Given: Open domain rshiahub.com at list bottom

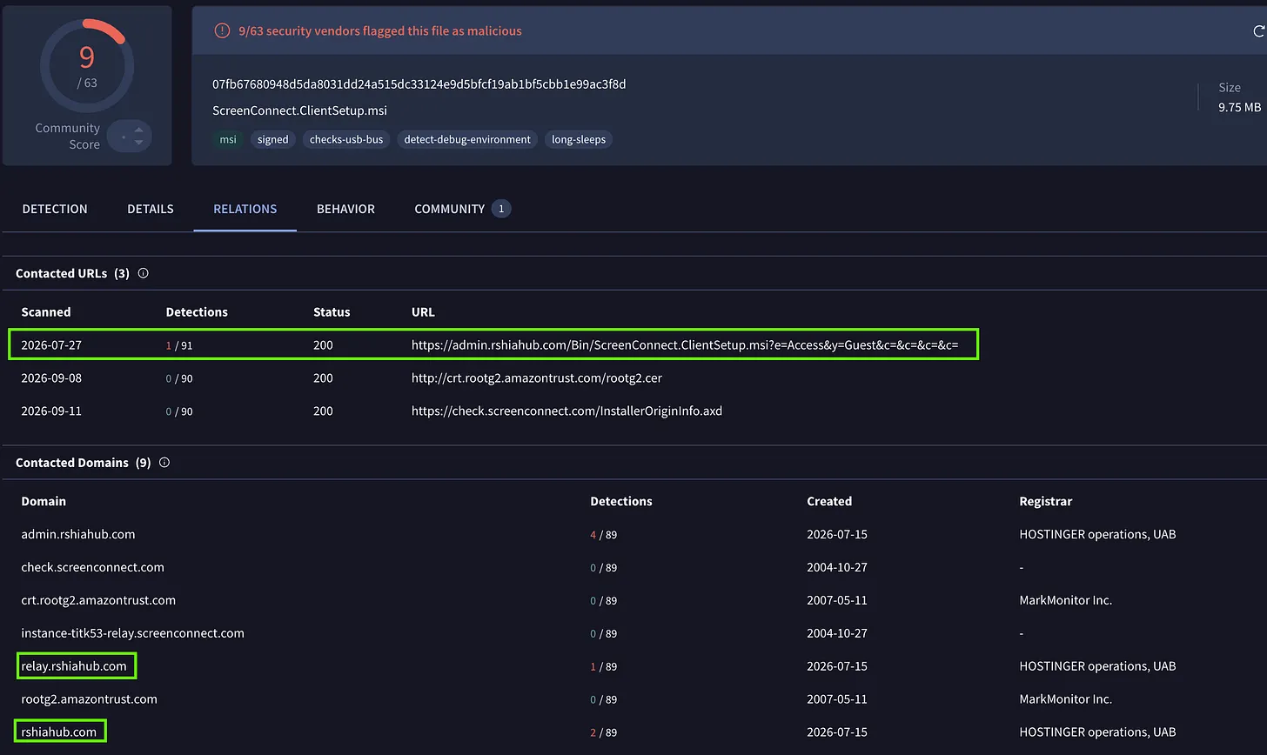Looking at the screenshot, I should tap(59, 732).
